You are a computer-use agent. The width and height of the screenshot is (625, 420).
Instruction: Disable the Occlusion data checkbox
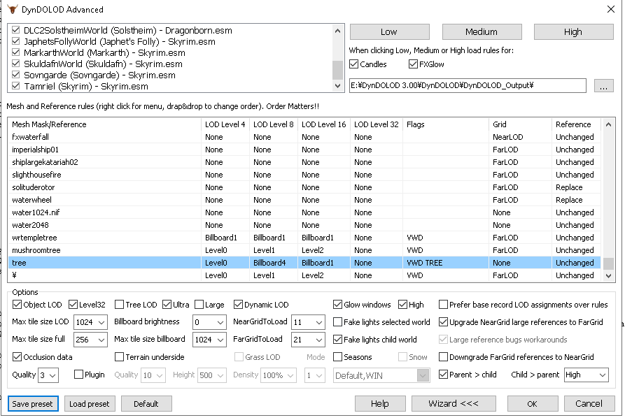[17, 356]
